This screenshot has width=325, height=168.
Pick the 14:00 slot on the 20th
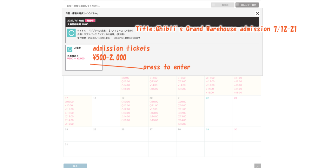[154, 116]
